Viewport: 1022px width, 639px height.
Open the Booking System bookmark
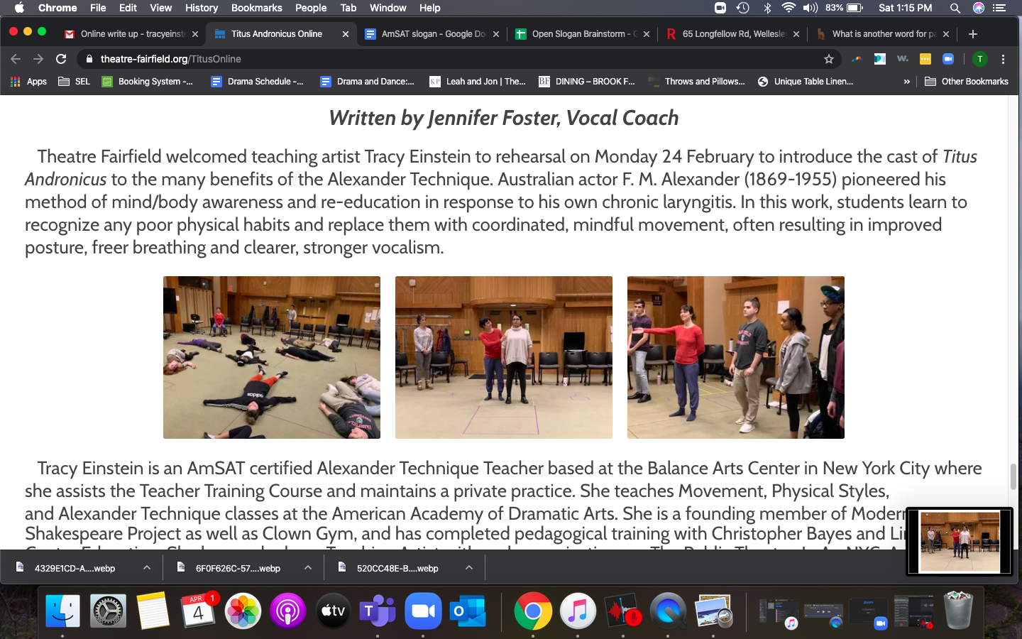(x=148, y=82)
